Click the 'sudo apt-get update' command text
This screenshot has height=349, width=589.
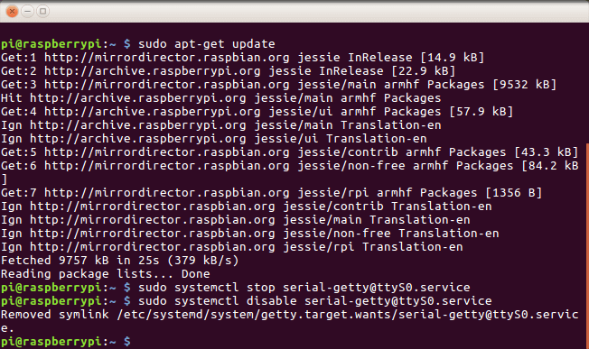207,44
